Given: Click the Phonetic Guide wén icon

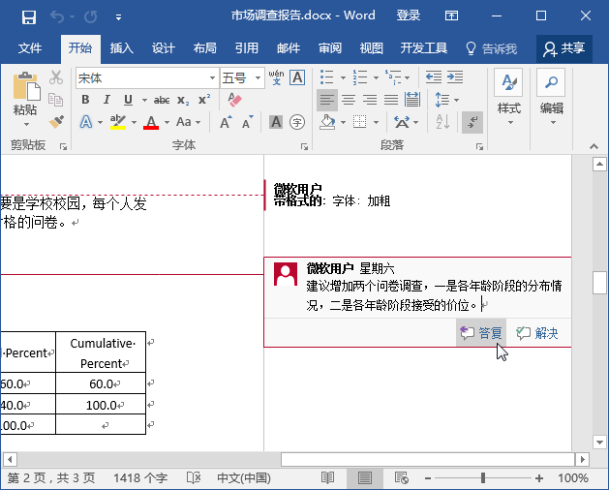Looking at the screenshot, I should pos(276,77).
